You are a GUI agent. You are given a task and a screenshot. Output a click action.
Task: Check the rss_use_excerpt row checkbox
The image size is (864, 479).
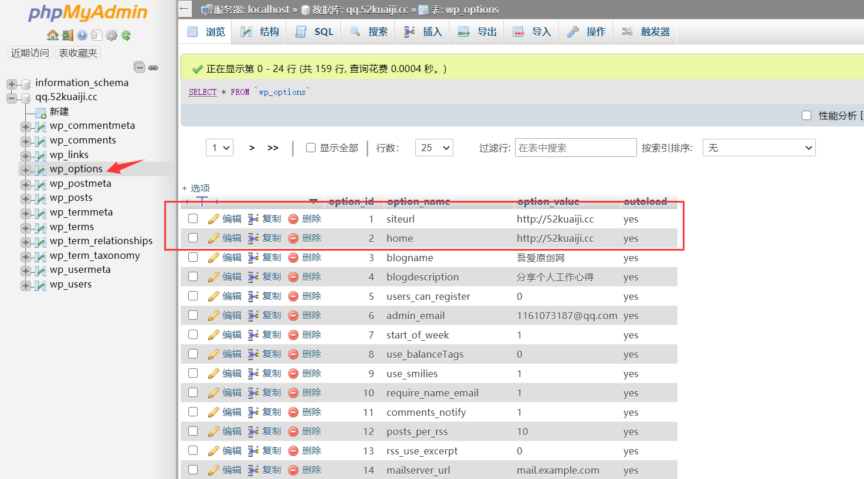tap(193, 450)
